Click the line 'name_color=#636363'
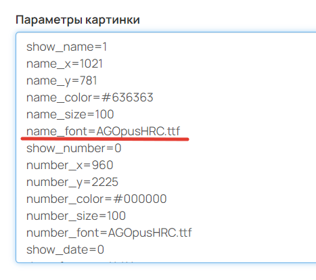This screenshot has height=280, width=316. 90,97
